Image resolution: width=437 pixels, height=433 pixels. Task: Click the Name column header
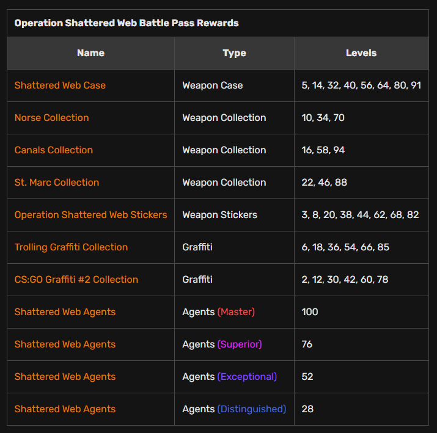(91, 53)
